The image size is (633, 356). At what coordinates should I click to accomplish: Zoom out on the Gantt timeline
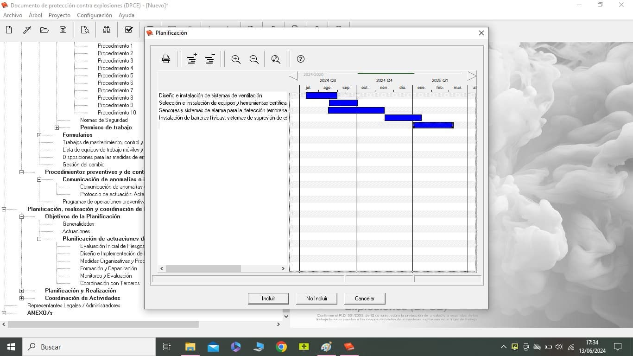(x=254, y=59)
